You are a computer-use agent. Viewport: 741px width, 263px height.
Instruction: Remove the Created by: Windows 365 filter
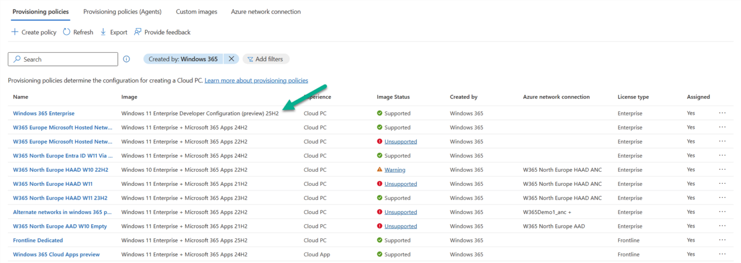(231, 59)
